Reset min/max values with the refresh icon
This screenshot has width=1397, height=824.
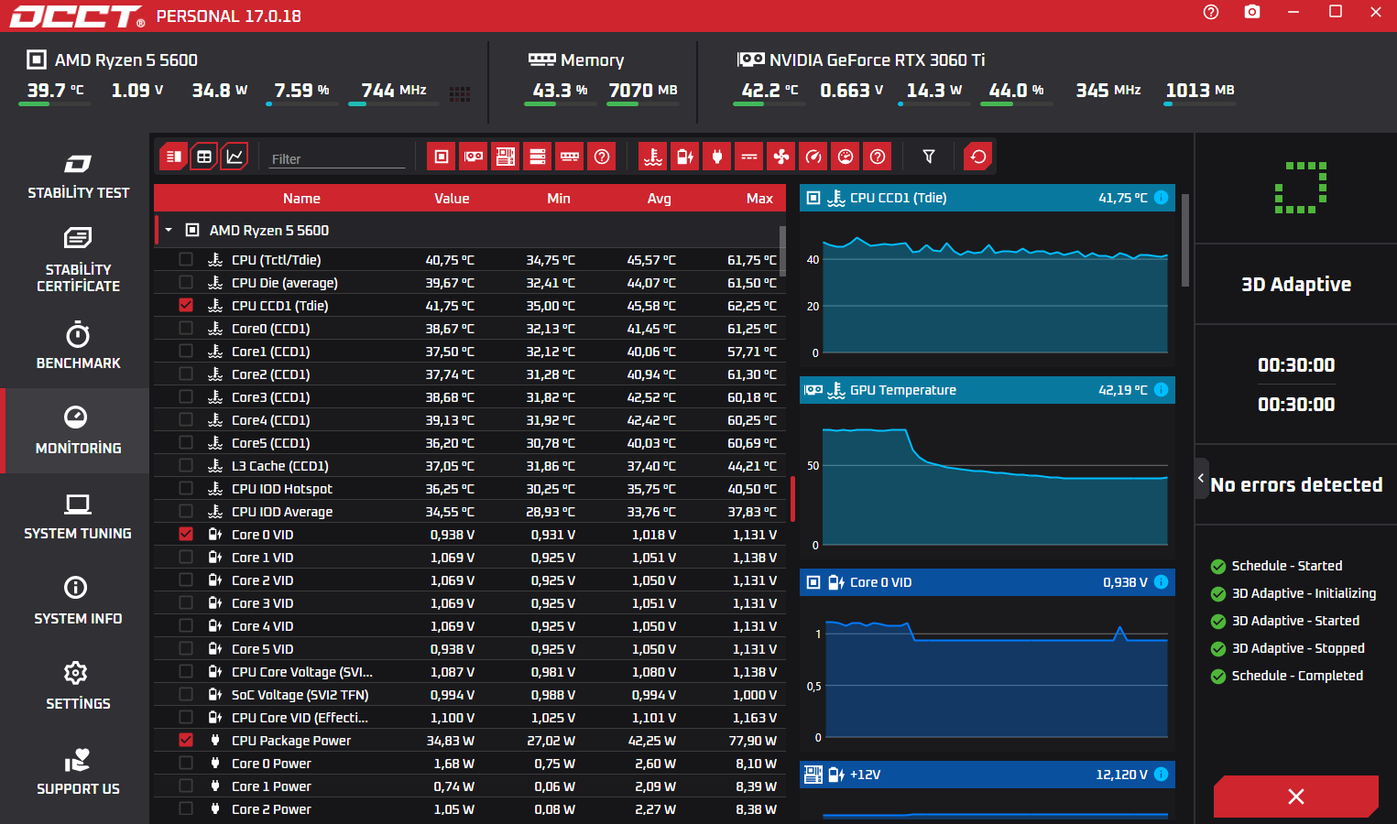(x=978, y=157)
